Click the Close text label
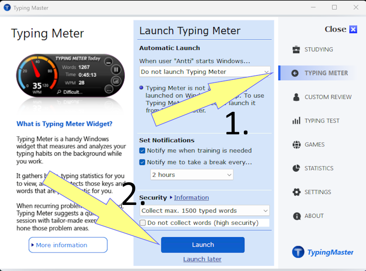366x271 pixels. 335,29
